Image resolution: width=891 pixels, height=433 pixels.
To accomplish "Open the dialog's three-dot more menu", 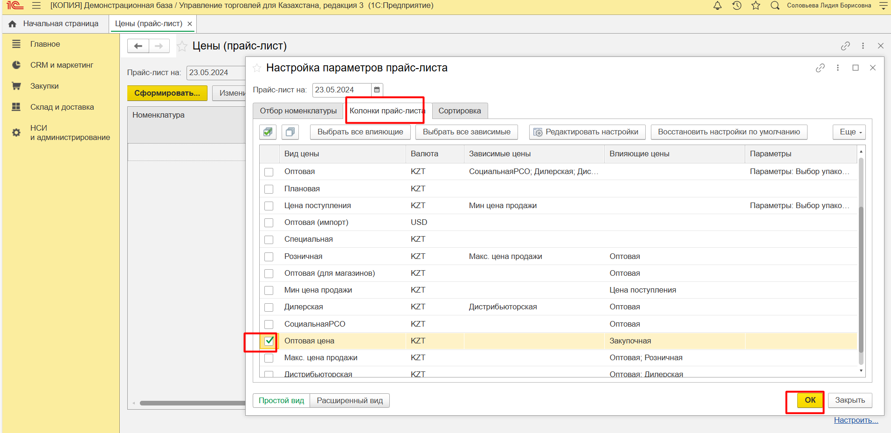I will [x=838, y=68].
